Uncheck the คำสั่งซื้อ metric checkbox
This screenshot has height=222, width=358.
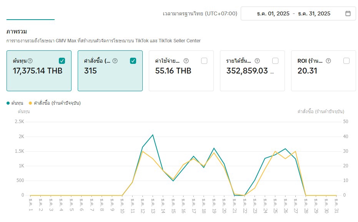pos(133,61)
